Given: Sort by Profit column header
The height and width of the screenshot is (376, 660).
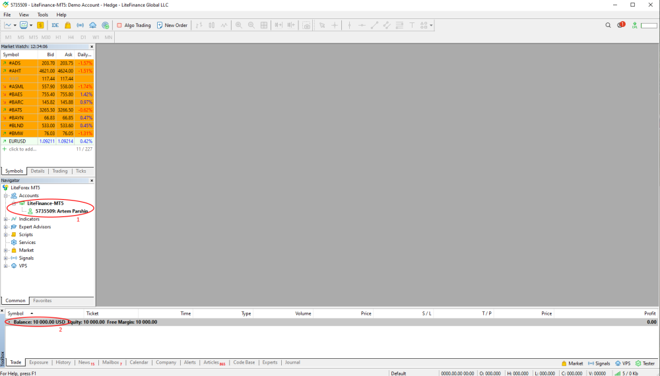Looking at the screenshot, I should (x=606, y=313).
